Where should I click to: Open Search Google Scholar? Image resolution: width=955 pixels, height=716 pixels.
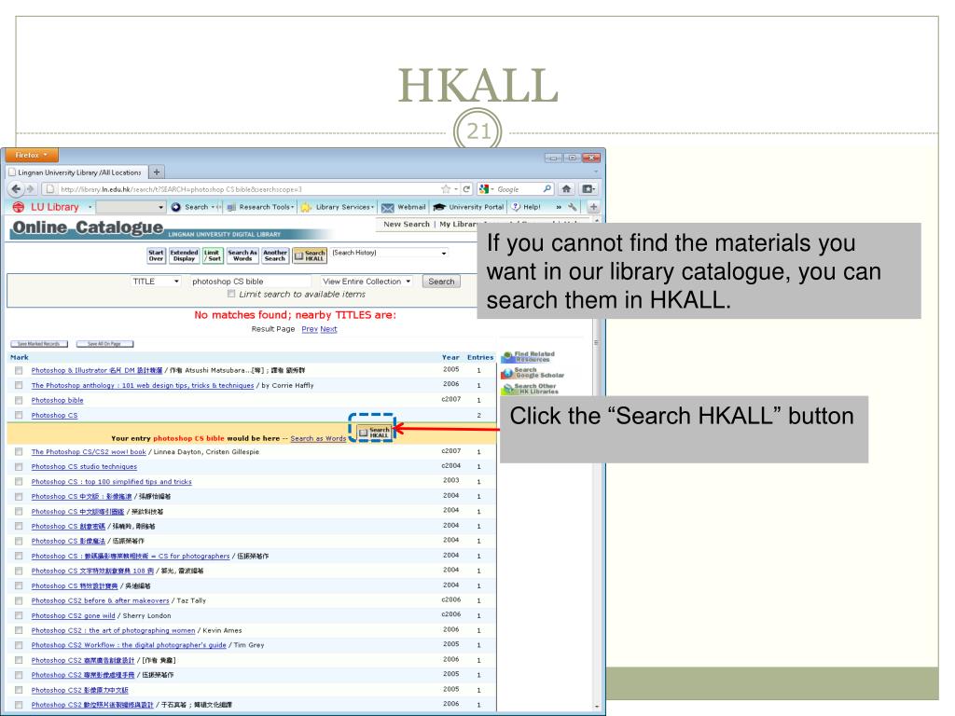coord(533,373)
